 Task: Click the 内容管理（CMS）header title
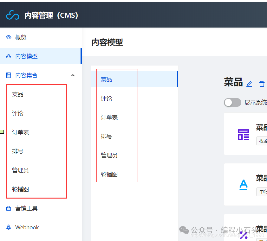pyautogui.click(x=51, y=15)
